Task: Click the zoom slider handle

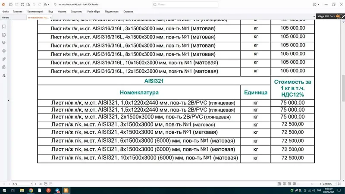Action: pos(312,184)
